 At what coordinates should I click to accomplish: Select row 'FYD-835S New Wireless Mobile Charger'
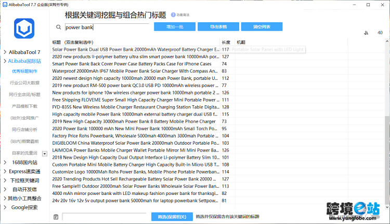(x=136, y=107)
